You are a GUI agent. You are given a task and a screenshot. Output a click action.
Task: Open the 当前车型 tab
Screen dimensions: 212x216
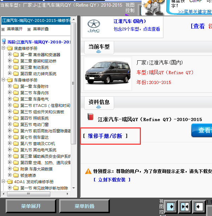coord(99,48)
